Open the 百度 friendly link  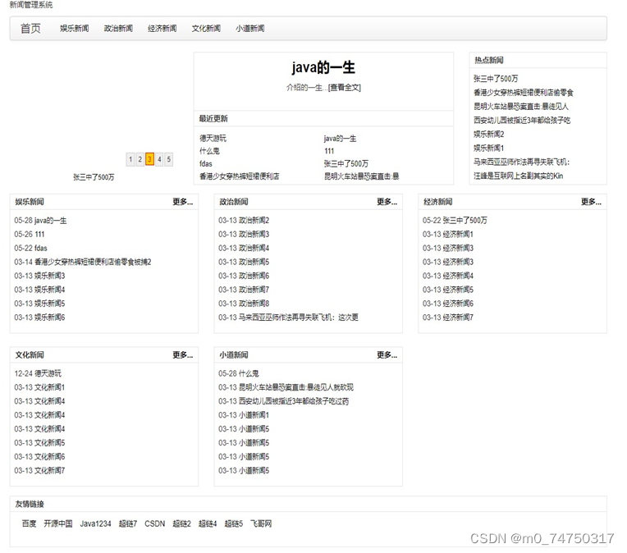tap(29, 523)
